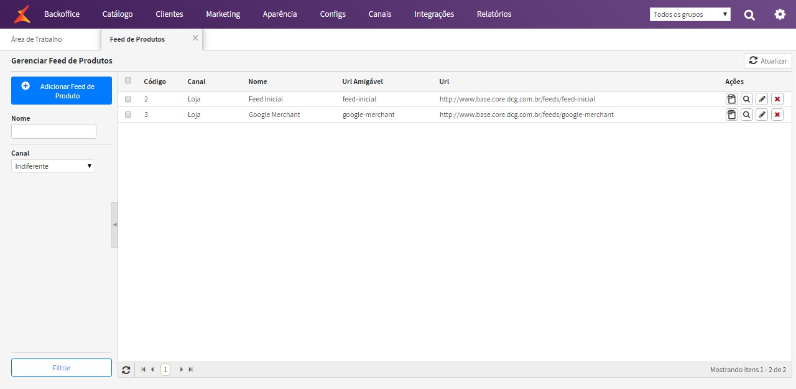Delete the Feed Inicial row
796x389 pixels.
point(777,99)
